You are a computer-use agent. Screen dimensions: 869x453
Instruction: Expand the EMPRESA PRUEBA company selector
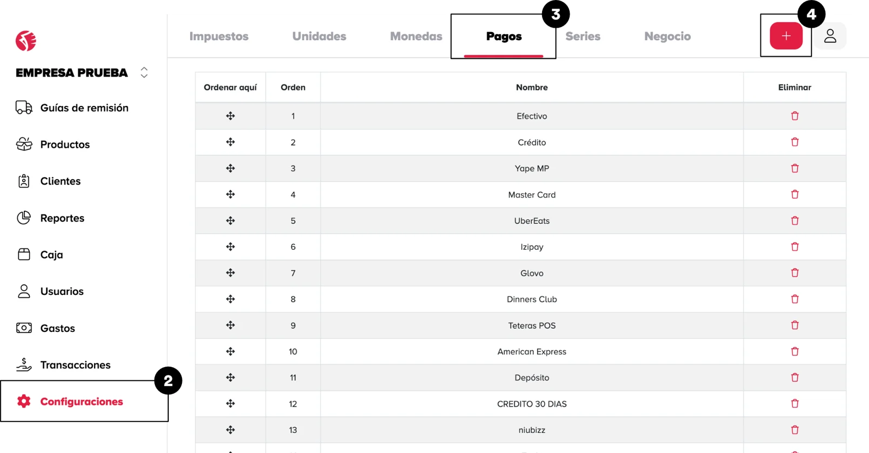pyautogui.click(x=144, y=72)
